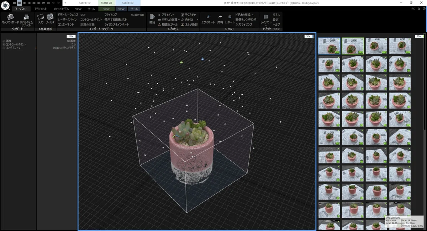Image resolution: width=427 pixels, height=231 pixels.
Task: Click the 開始 (Start) process icon
Action: 152,19
